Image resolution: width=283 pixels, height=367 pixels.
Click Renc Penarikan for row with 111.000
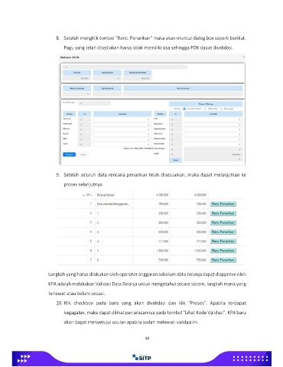223,241
